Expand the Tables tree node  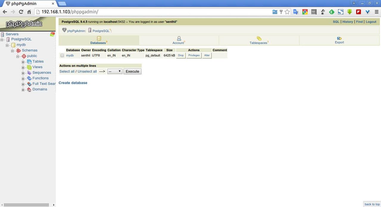coord(23,62)
